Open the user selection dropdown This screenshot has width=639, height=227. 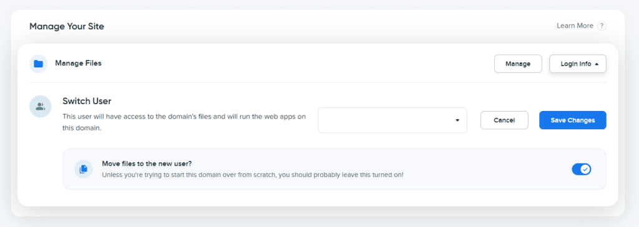click(393, 120)
